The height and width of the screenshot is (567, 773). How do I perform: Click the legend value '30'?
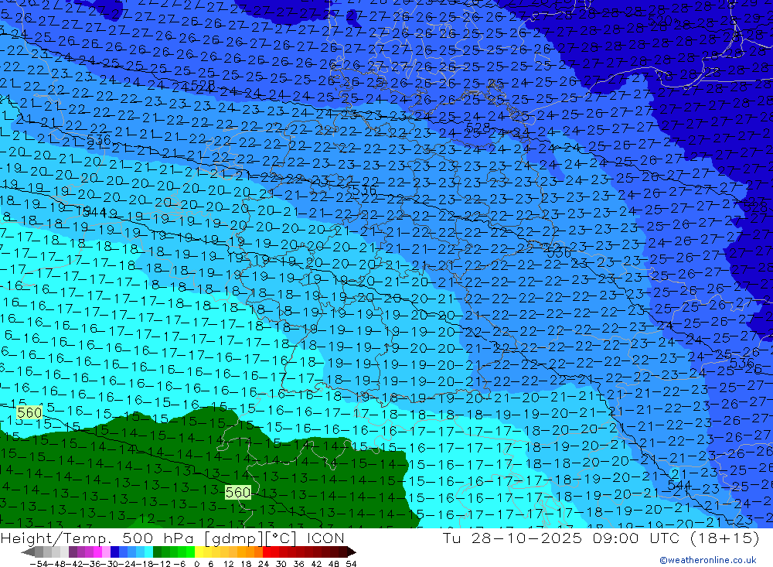281,564
